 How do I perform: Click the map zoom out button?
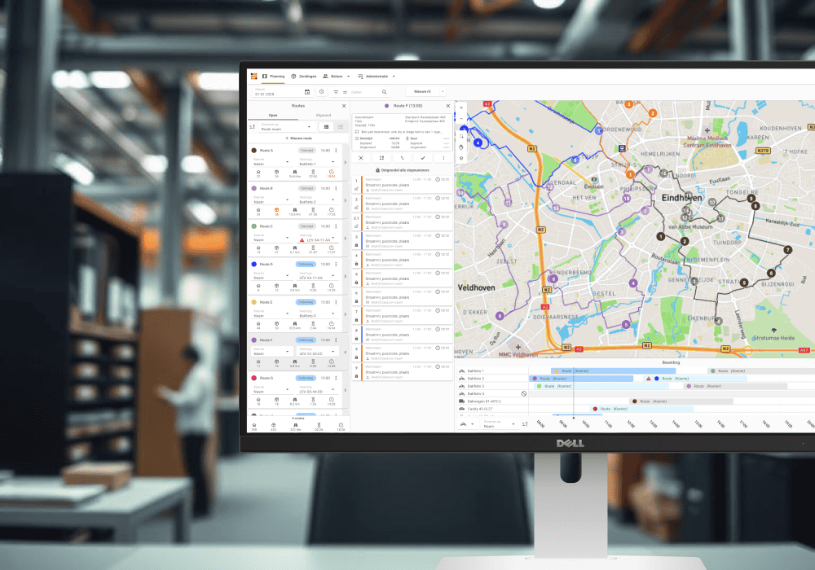tap(461, 118)
